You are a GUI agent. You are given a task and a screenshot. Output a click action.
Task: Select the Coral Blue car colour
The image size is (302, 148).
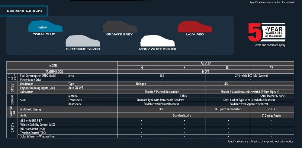point(45,26)
